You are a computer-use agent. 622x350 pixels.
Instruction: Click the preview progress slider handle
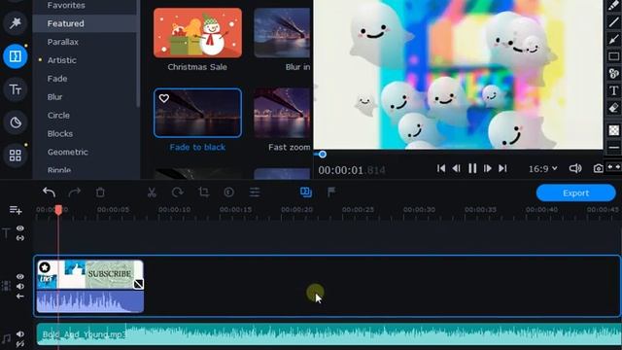click(x=323, y=155)
